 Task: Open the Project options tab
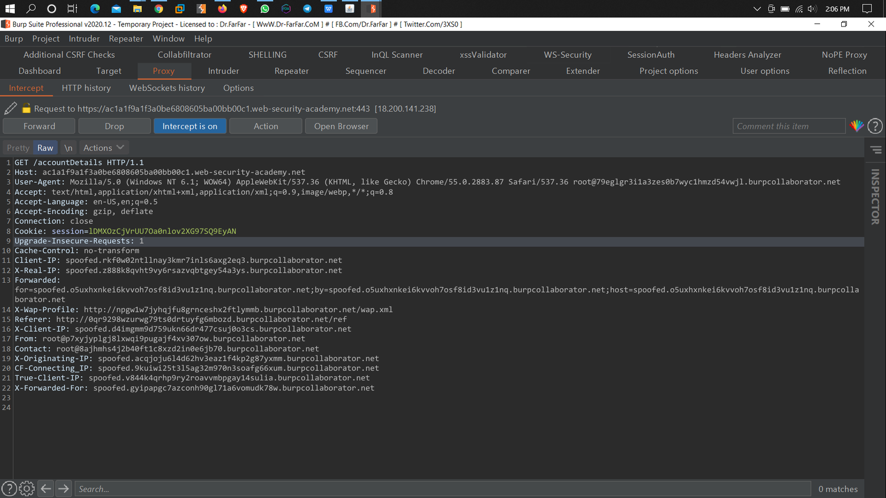pos(669,71)
